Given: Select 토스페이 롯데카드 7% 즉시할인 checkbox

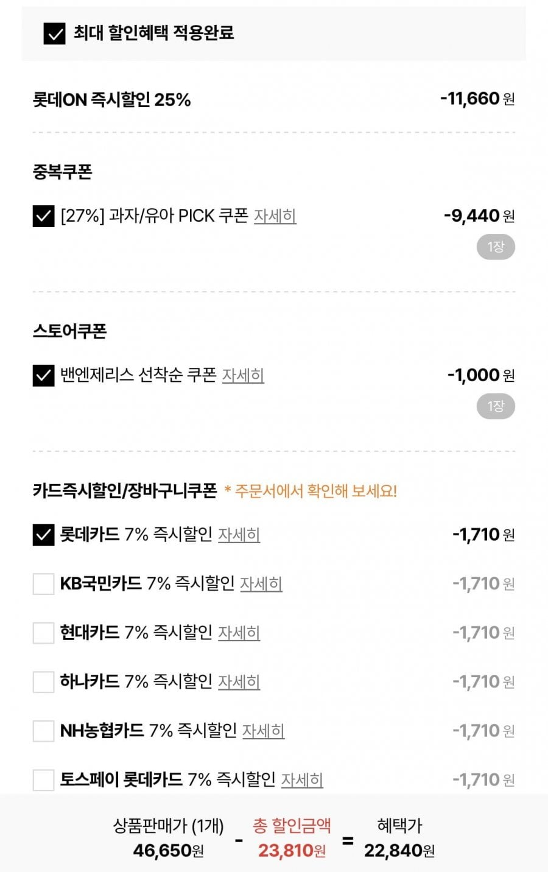Looking at the screenshot, I should click(43, 780).
